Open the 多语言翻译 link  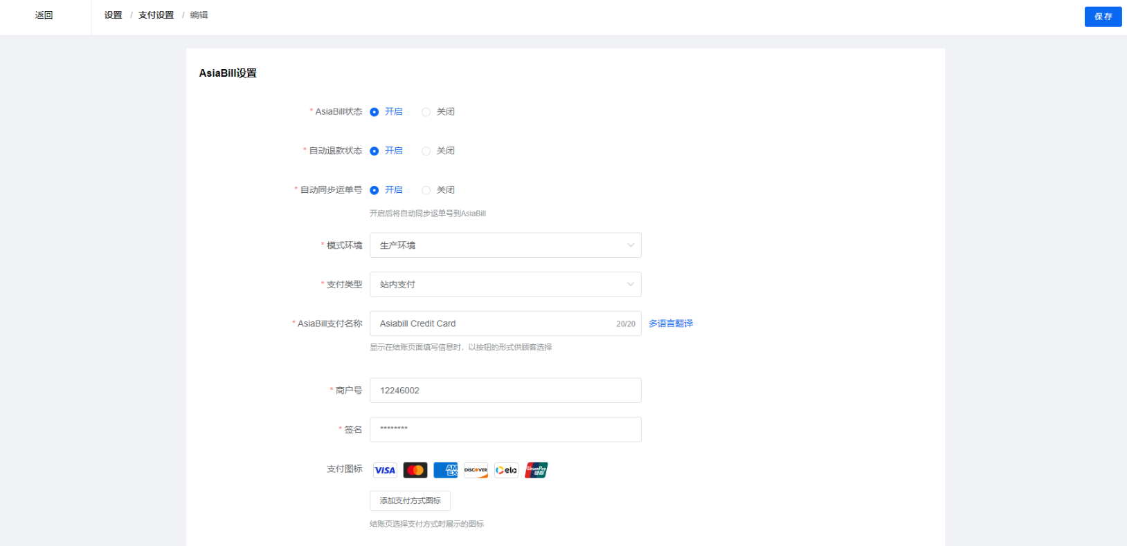tap(671, 323)
